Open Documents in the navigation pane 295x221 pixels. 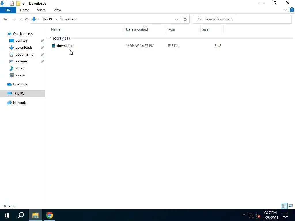coord(24,54)
